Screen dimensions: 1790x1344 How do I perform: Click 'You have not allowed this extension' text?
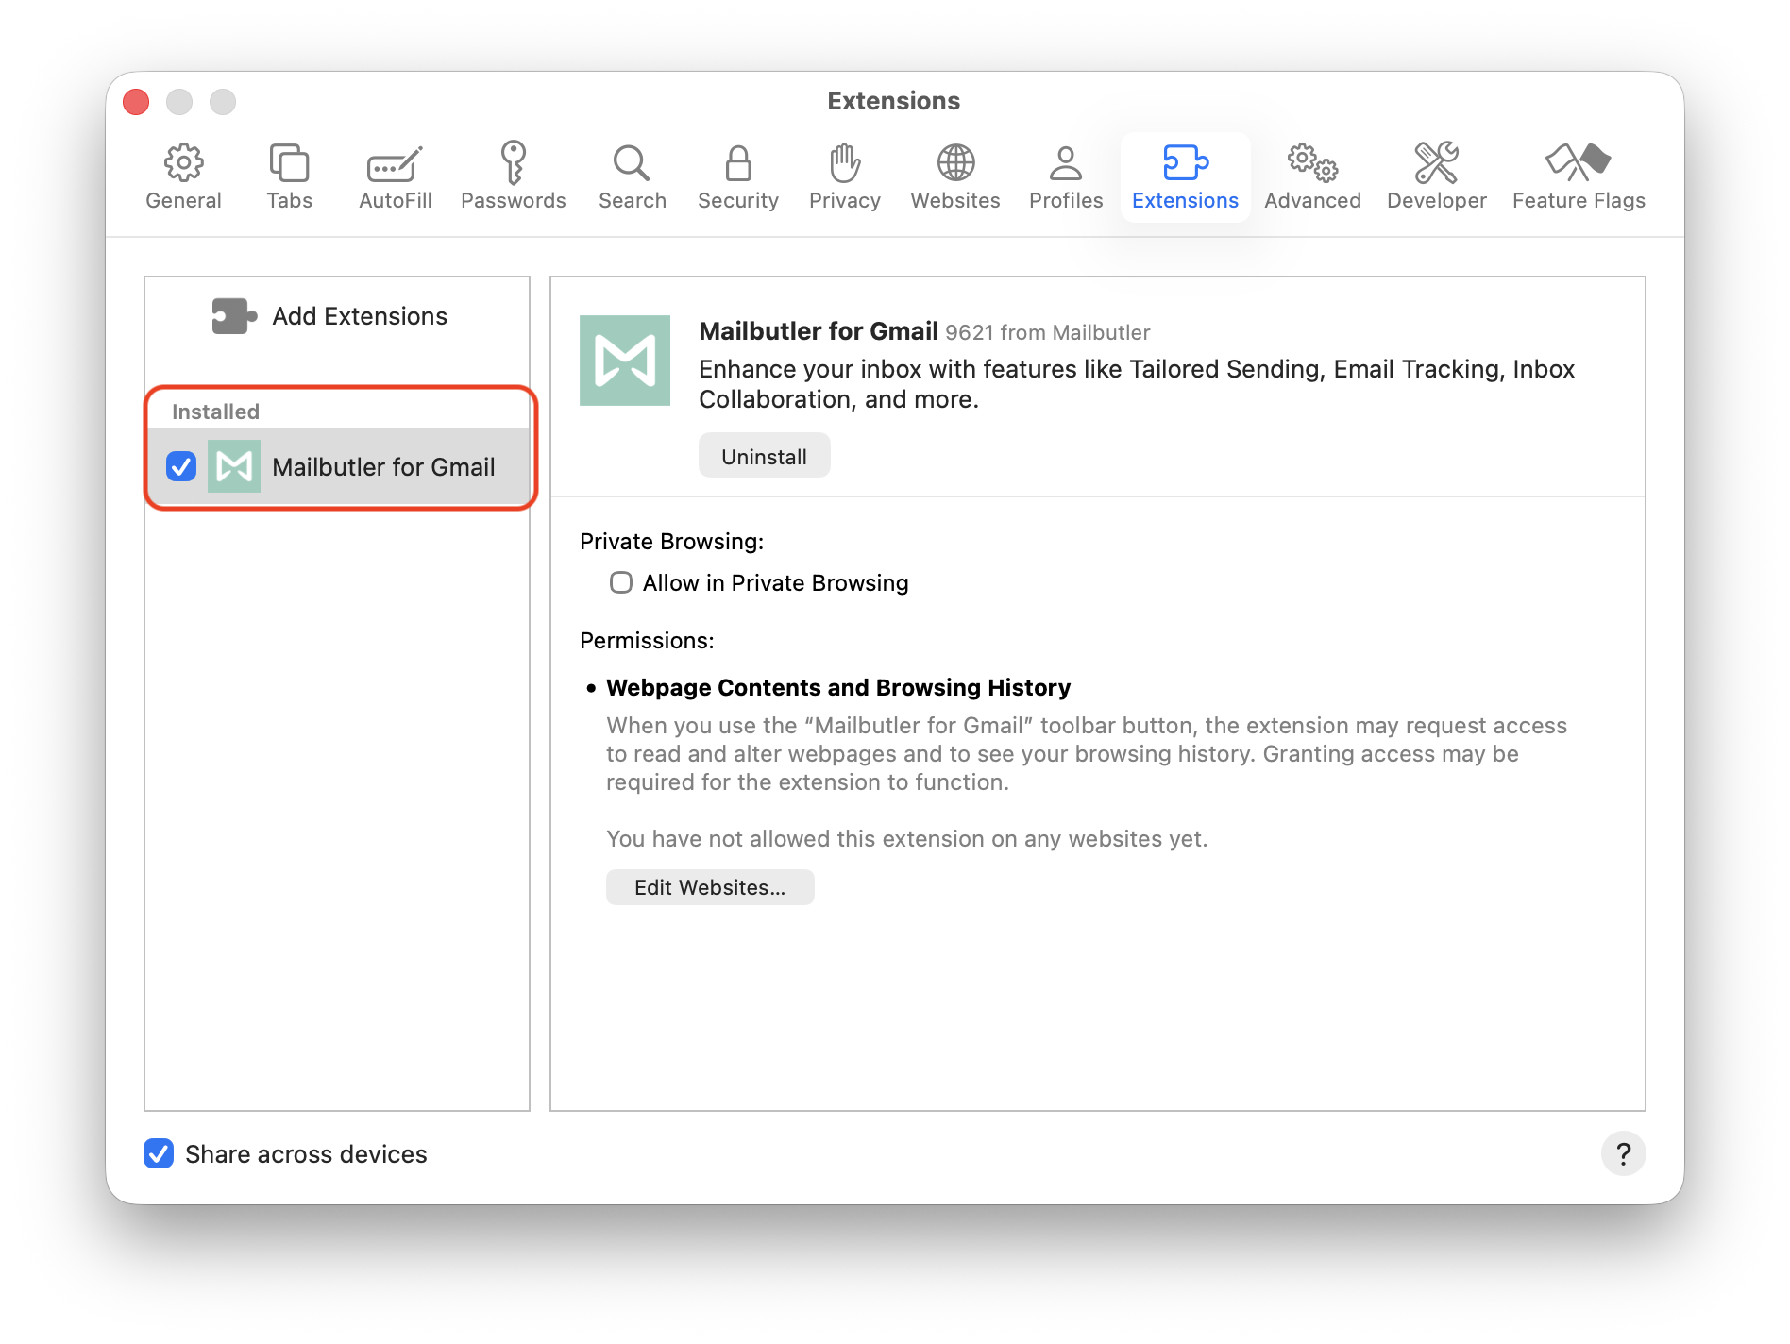pyautogui.click(x=906, y=839)
